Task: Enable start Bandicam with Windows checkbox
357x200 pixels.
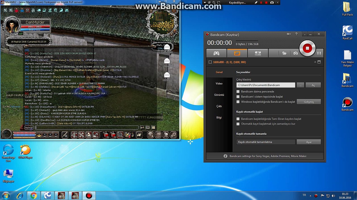Action: coord(238,102)
